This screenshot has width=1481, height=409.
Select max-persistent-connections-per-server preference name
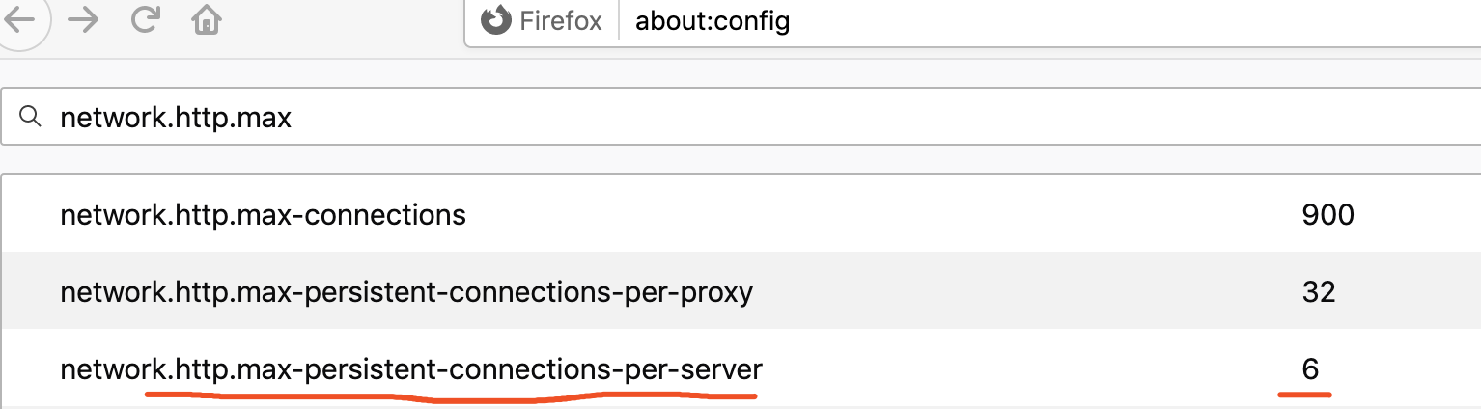point(411,368)
